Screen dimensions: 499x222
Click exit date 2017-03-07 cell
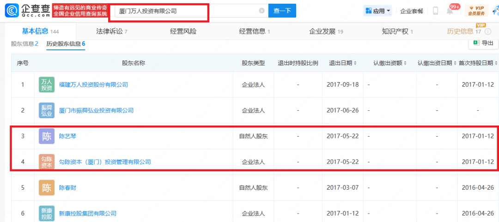(342, 188)
